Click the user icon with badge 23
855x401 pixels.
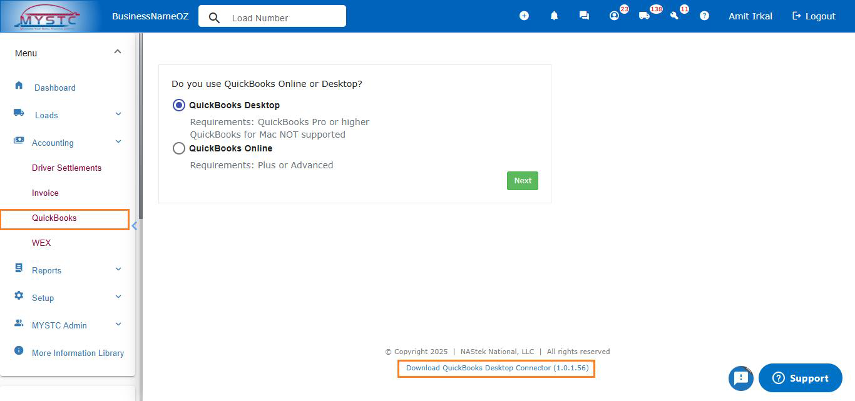pyautogui.click(x=614, y=16)
